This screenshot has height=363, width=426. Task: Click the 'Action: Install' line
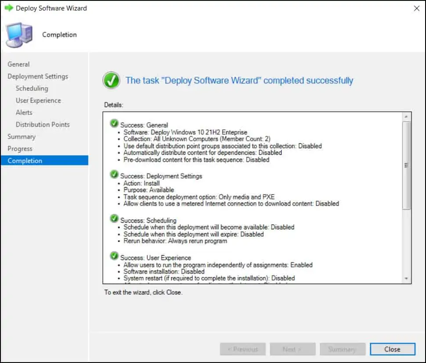pyautogui.click(x=141, y=183)
